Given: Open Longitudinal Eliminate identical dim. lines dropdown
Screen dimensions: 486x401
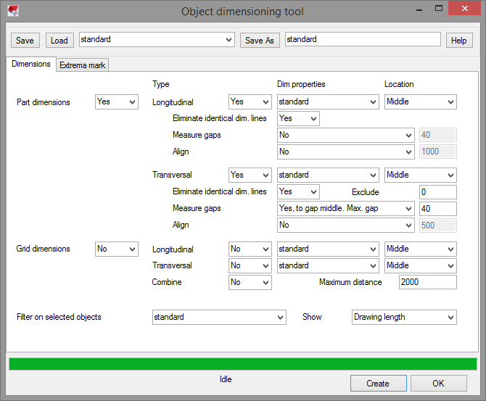Looking at the screenshot, I should click(298, 119).
